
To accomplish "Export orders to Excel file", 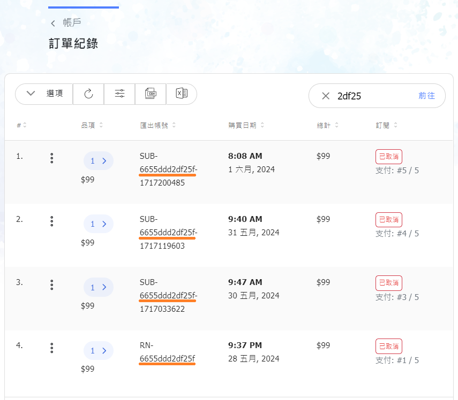I will click(182, 94).
